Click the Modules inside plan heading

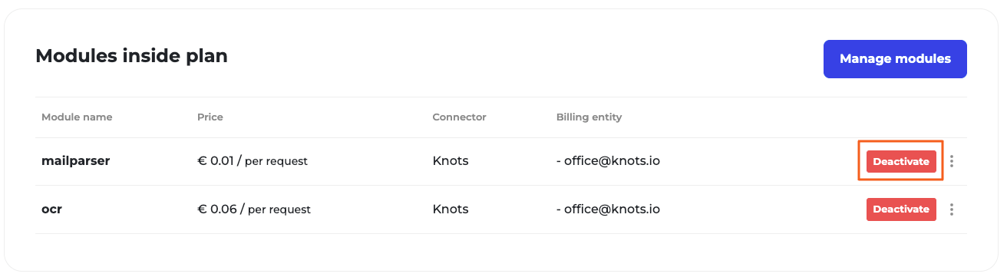pos(131,56)
